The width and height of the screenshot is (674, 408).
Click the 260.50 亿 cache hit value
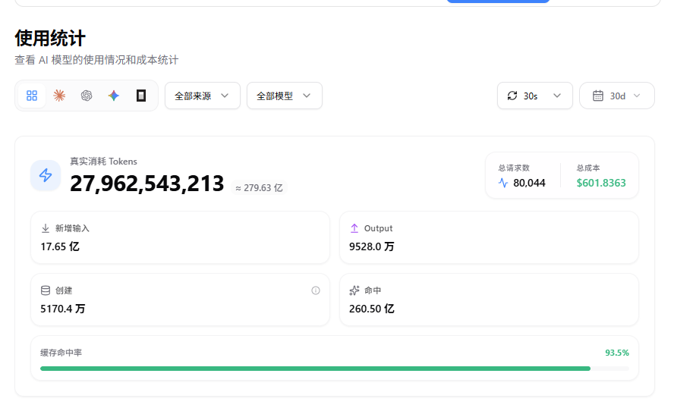coord(371,309)
